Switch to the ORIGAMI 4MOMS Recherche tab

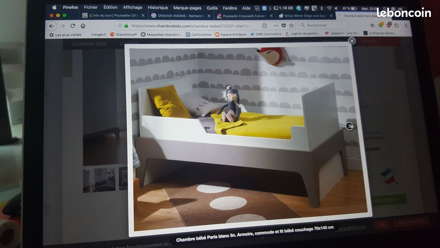click(x=181, y=16)
